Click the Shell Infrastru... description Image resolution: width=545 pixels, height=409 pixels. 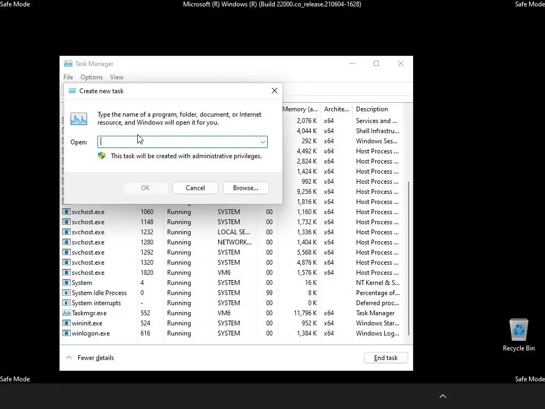(x=377, y=131)
